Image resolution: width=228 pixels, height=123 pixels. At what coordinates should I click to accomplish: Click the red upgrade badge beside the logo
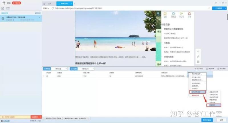[16, 3]
